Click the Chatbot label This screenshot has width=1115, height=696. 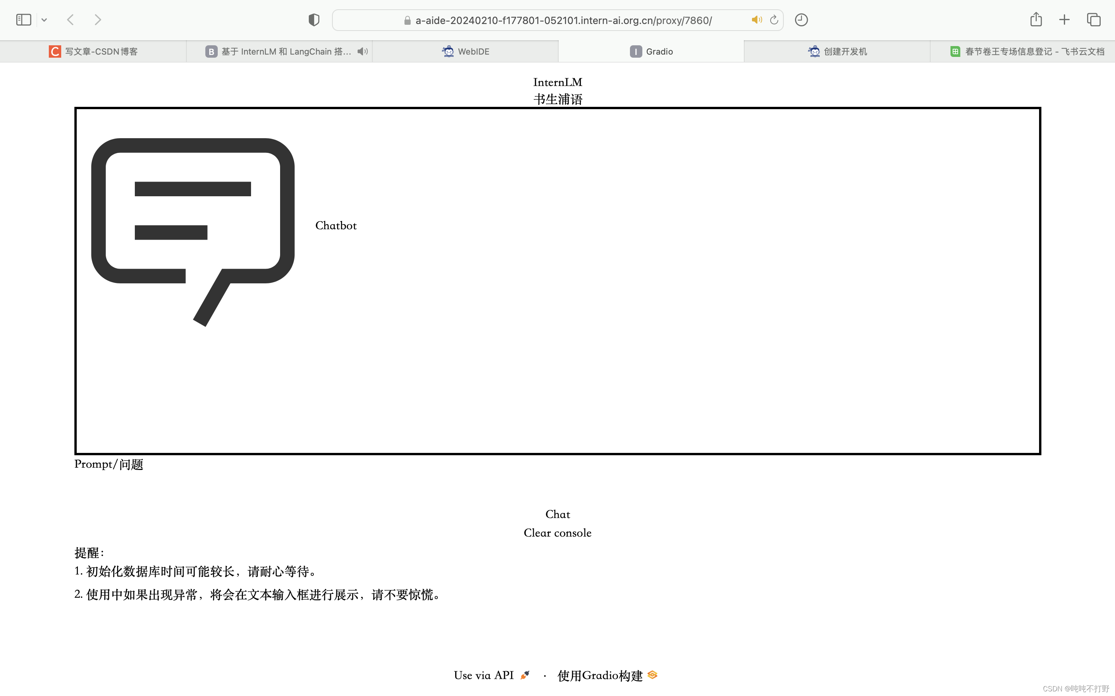pyautogui.click(x=336, y=226)
